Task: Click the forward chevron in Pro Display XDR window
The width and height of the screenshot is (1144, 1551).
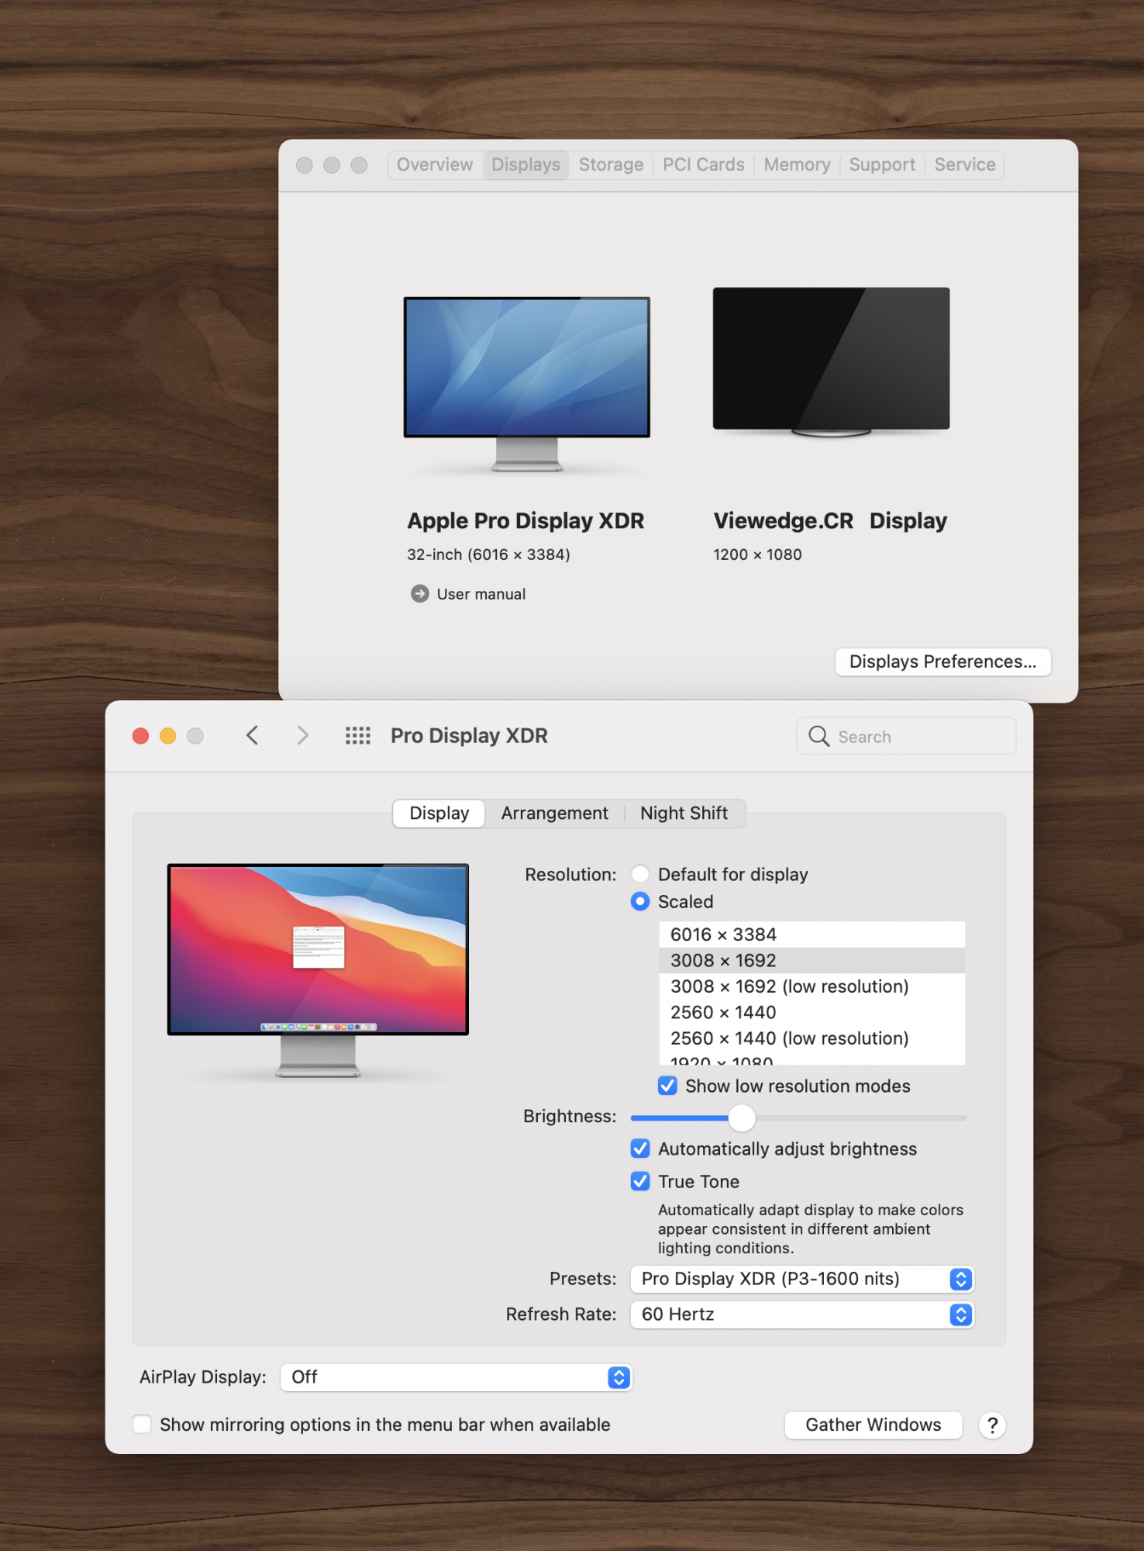Action: tap(303, 735)
